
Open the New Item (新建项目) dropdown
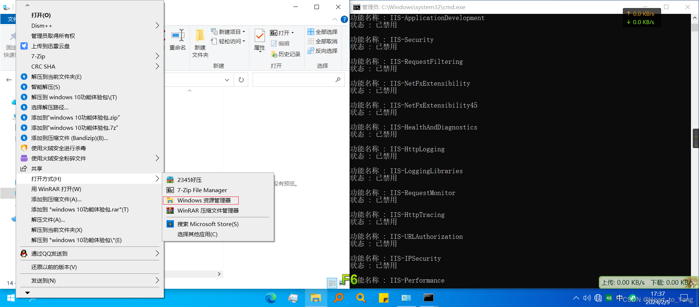228,32
